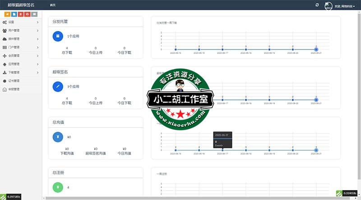Open 举报管理 in the sidebar
The image size is (361, 200).
(x=14, y=89)
